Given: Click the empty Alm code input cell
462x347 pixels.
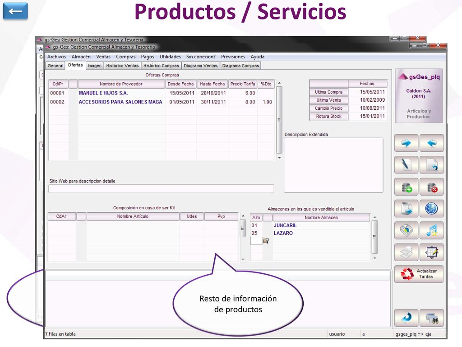Looking at the screenshot, I should [x=256, y=241].
